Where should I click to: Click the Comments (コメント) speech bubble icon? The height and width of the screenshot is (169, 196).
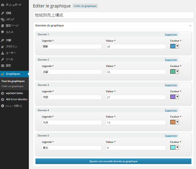click(2, 32)
